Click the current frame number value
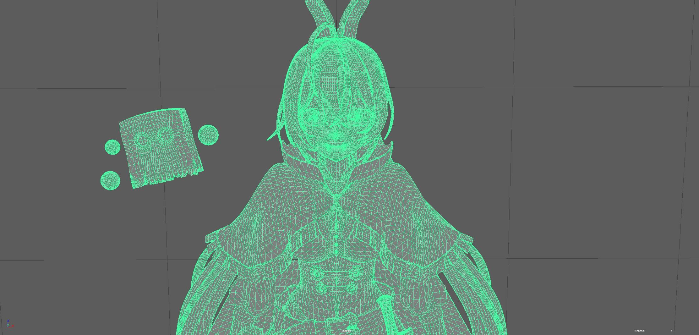Image resolution: width=699 pixels, height=335 pixels. (671, 331)
